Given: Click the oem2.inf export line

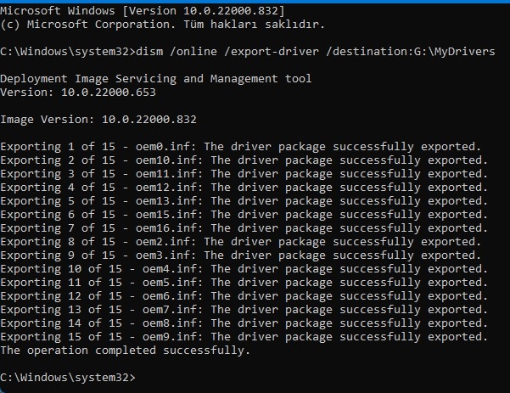Looking at the screenshot, I should tap(240, 242).
